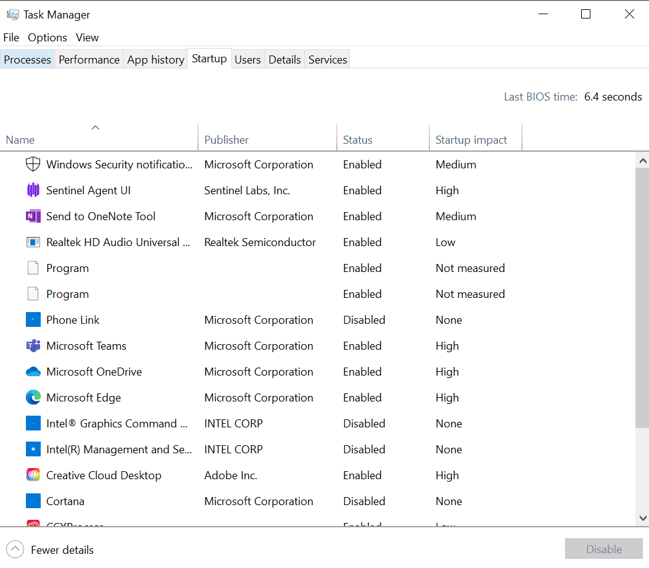This screenshot has height=568, width=649.
Task: Sort by the Startup impact column header
Action: tap(476, 137)
